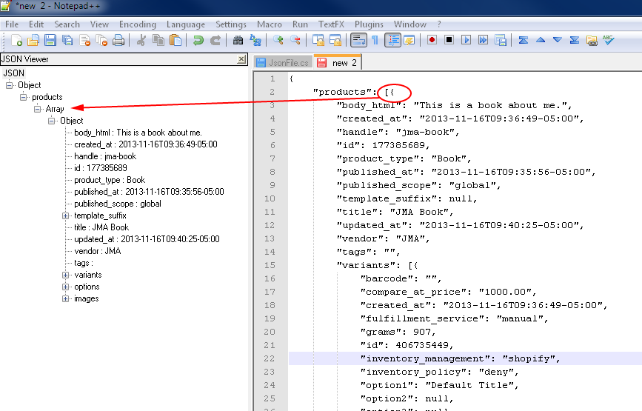Click the blue down-triangle toolbar icon
This screenshot has height=411, width=642.
[x=558, y=40]
